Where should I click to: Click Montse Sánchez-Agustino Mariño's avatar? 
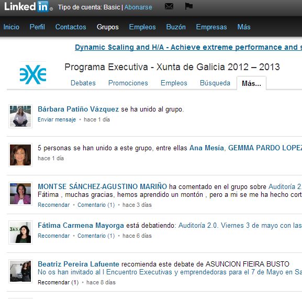[x=20, y=194]
